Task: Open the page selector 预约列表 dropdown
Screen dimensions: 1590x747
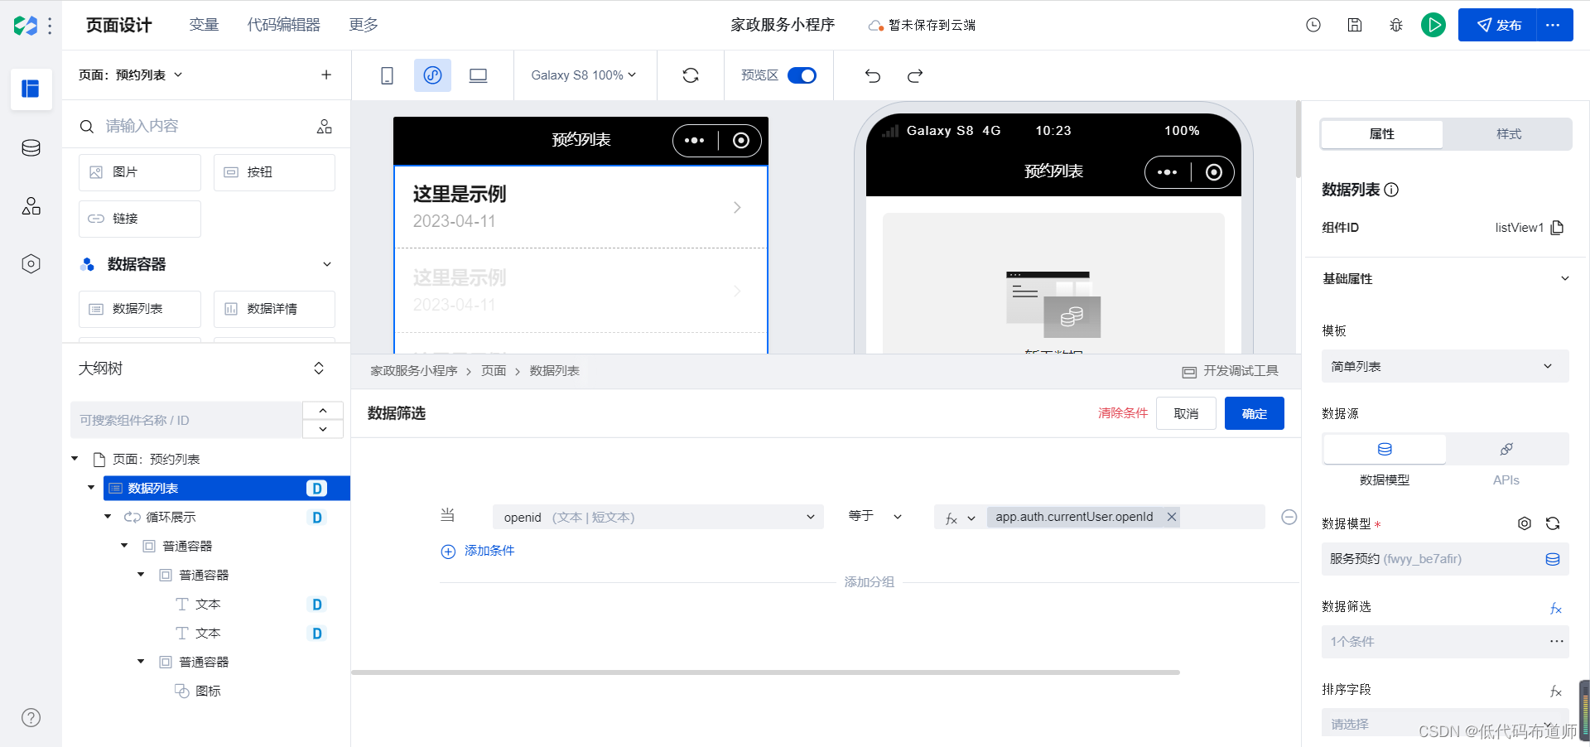Action: [x=130, y=75]
